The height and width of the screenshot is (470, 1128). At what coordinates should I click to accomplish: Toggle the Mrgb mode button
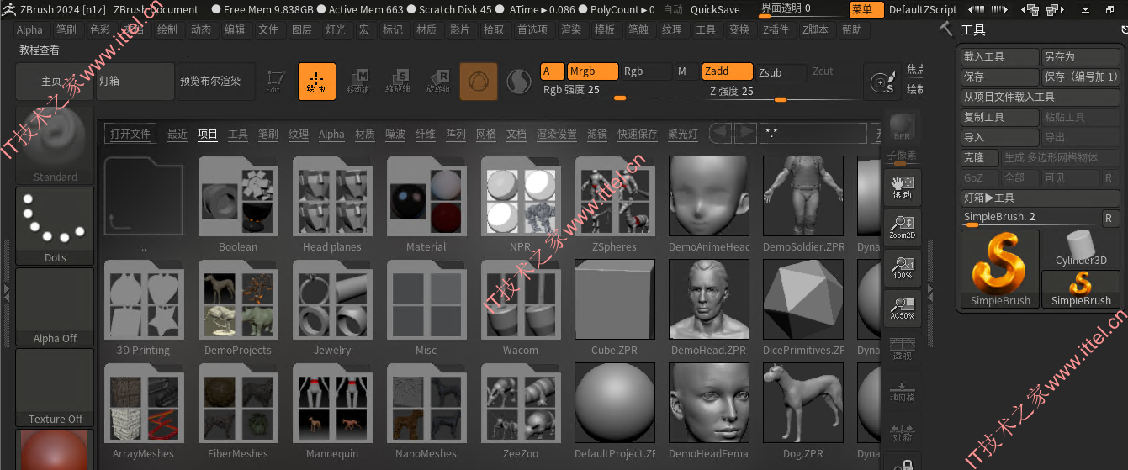click(x=592, y=71)
